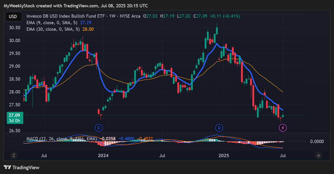Viewport: 334px width, 174px height.
Task: Click the 29.50 price axis label
Action: pos(14,53)
